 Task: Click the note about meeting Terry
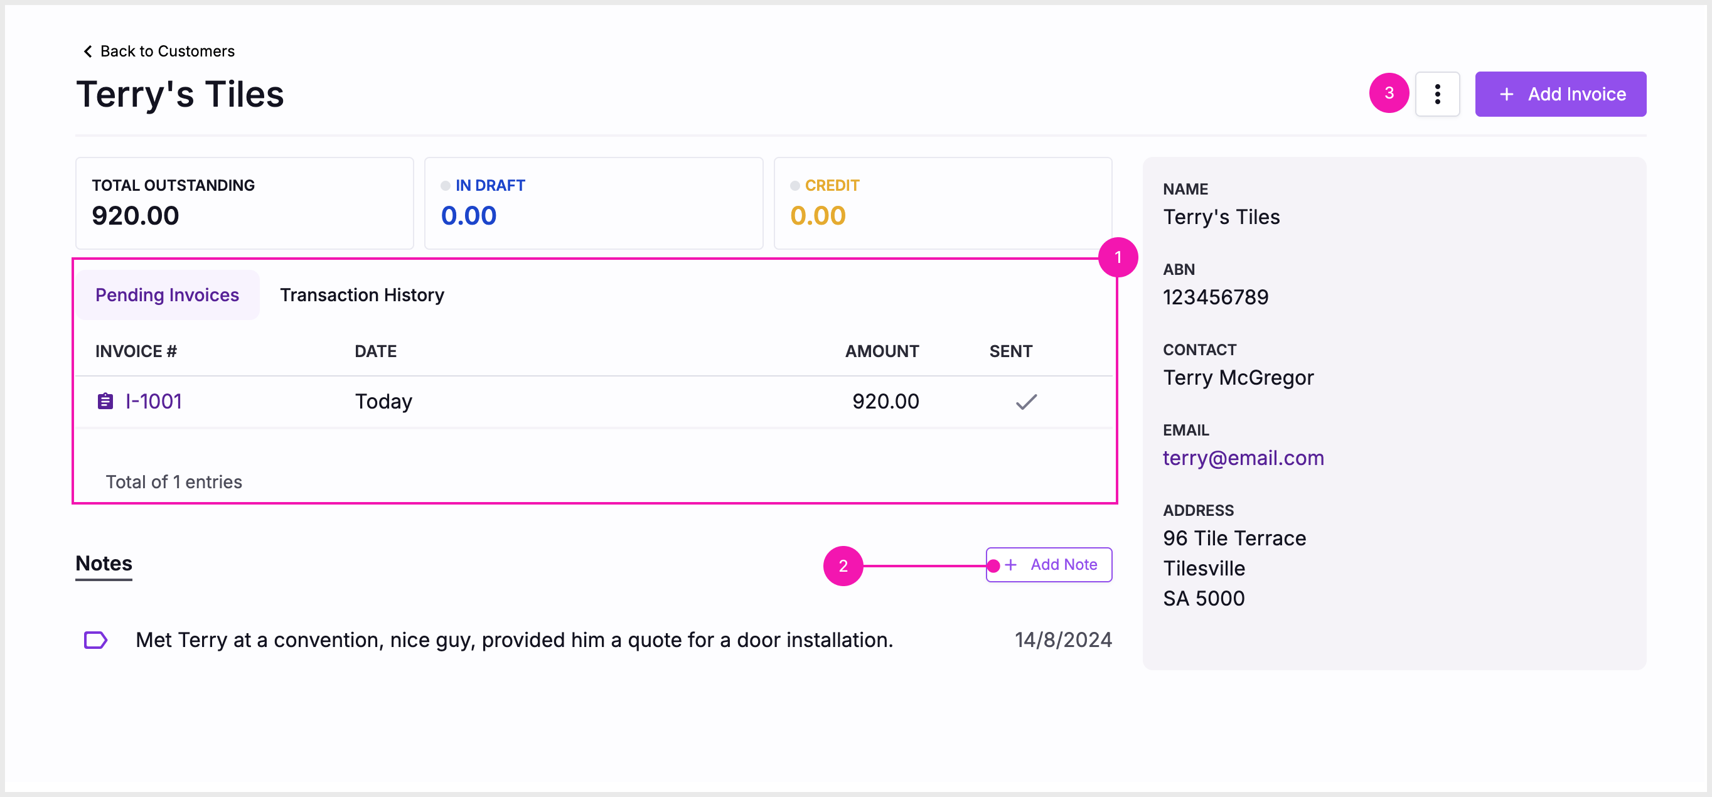pyautogui.click(x=514, y=639)
